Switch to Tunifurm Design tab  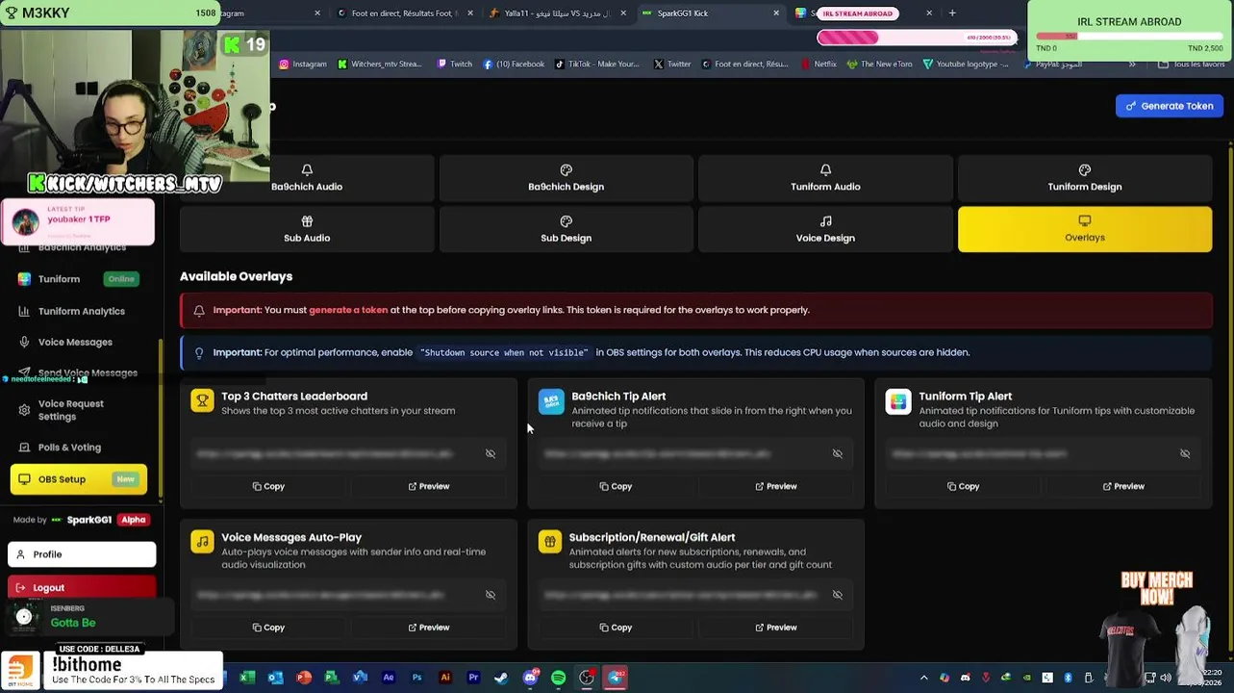1084,178
